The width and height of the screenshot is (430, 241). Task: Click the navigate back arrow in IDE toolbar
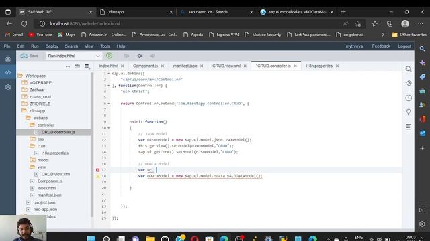(x=140, y=56)
